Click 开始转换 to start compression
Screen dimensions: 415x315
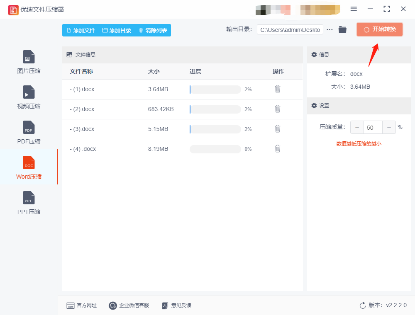(379, 29)
